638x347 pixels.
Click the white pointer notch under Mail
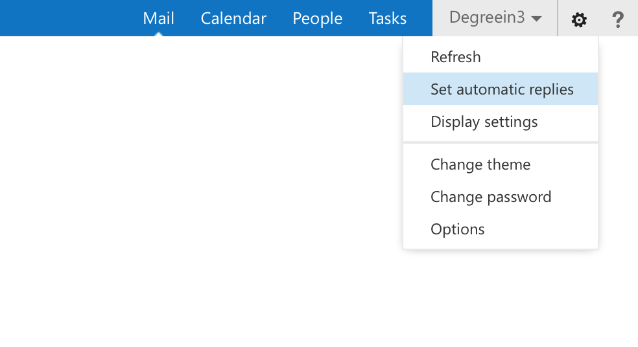pos(158,34)
